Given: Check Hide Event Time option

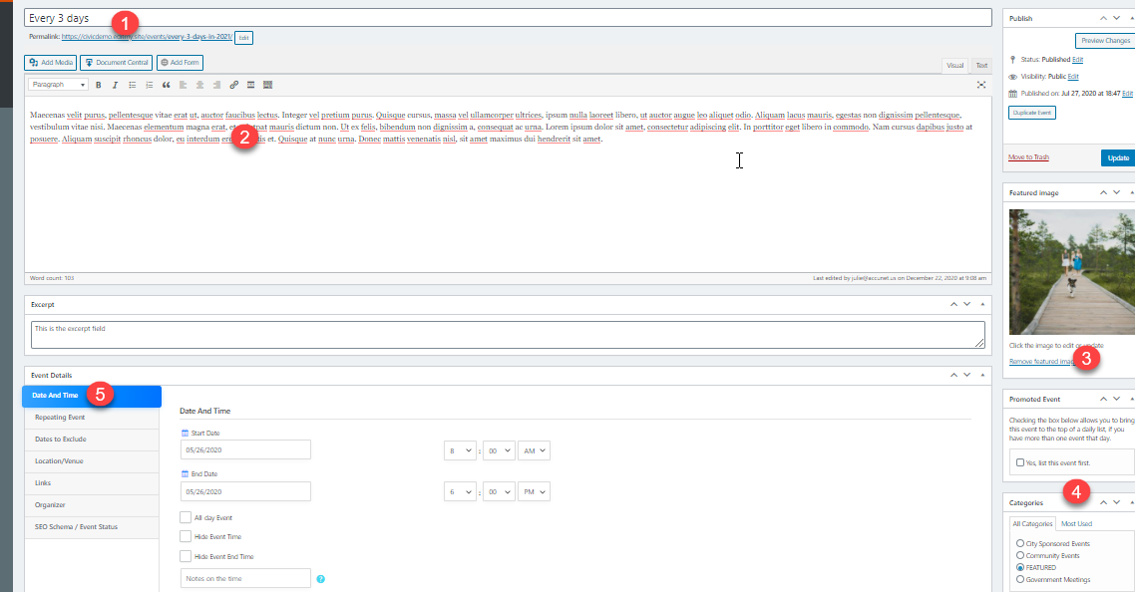Looking at the screenshot, I should [x=186, y=536].
